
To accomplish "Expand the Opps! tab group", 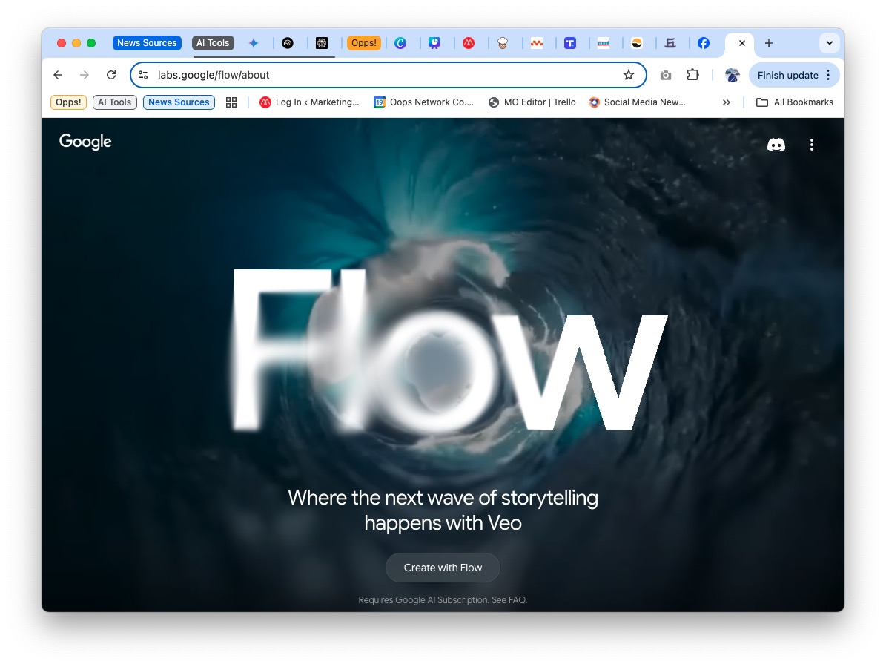I will [x=363, y=43].
